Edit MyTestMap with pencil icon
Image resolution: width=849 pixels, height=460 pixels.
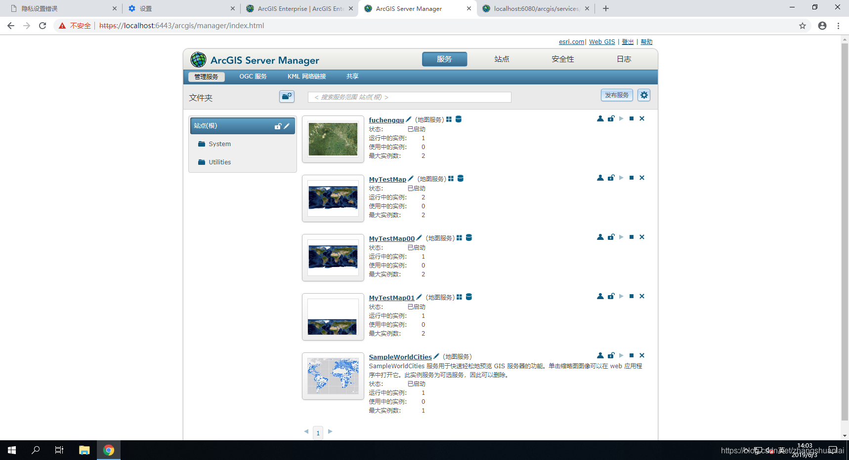pos(411,178)
